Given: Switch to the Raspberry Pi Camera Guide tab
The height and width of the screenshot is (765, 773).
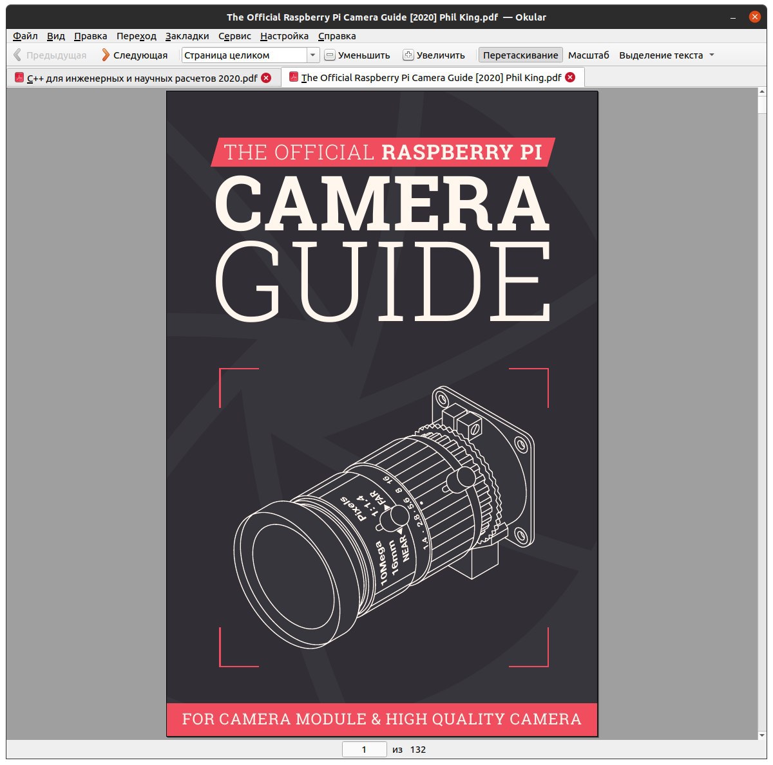Looking at the screenshot, I should coord(432,78).
